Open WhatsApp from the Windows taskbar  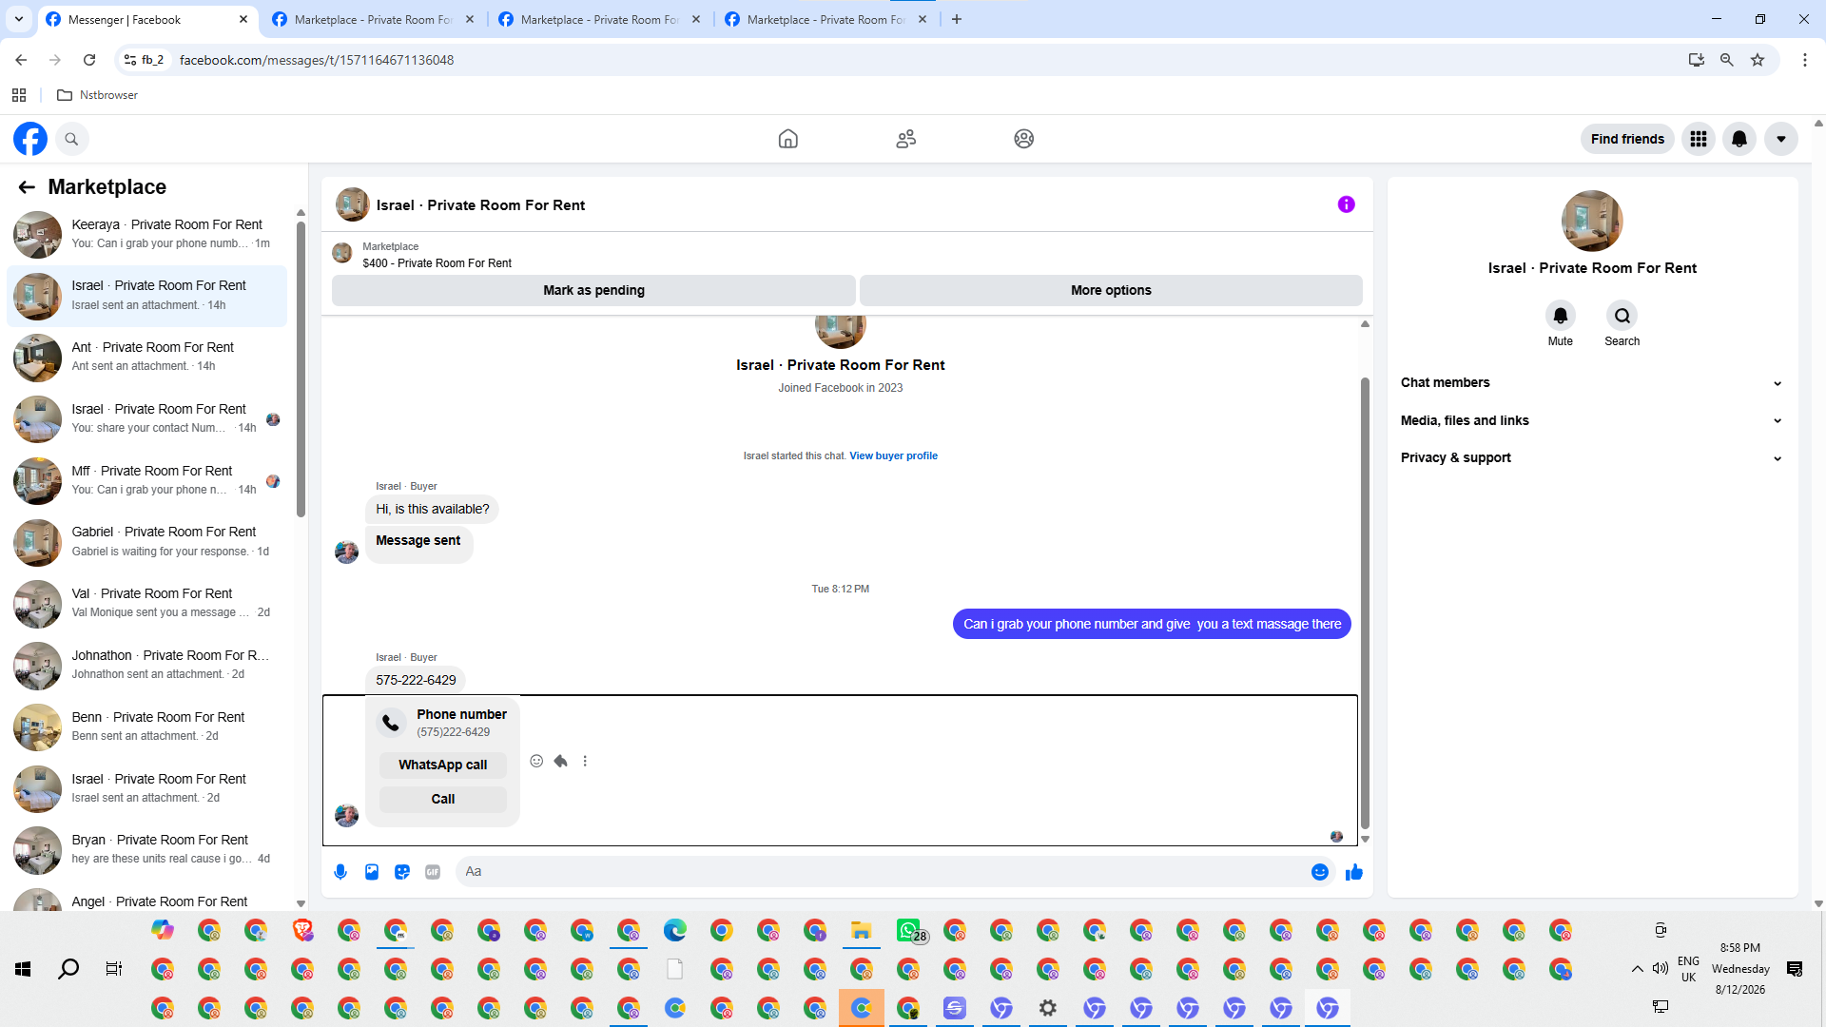[908, 930]
